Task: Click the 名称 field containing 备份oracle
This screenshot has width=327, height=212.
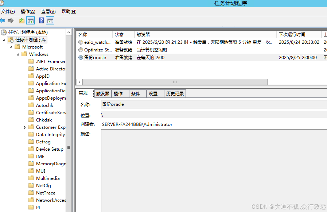Action: coord(214,104)
